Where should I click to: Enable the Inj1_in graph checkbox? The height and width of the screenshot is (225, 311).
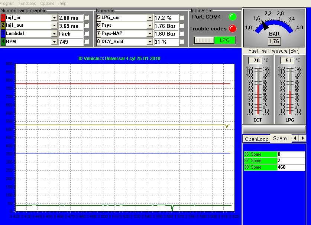click(87, 18)
